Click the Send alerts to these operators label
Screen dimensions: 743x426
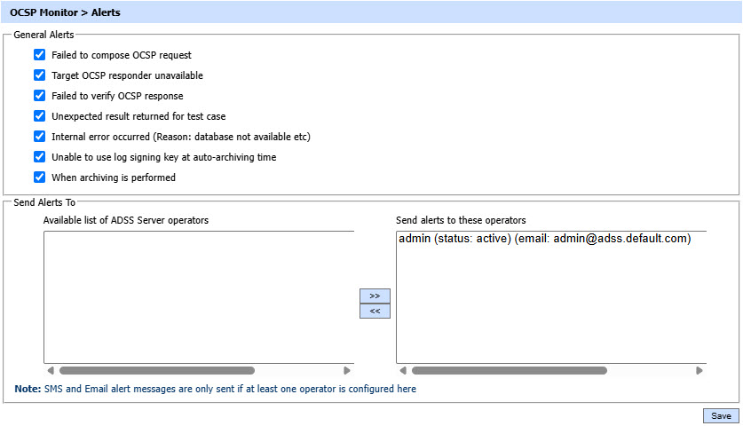click(461, 220)
